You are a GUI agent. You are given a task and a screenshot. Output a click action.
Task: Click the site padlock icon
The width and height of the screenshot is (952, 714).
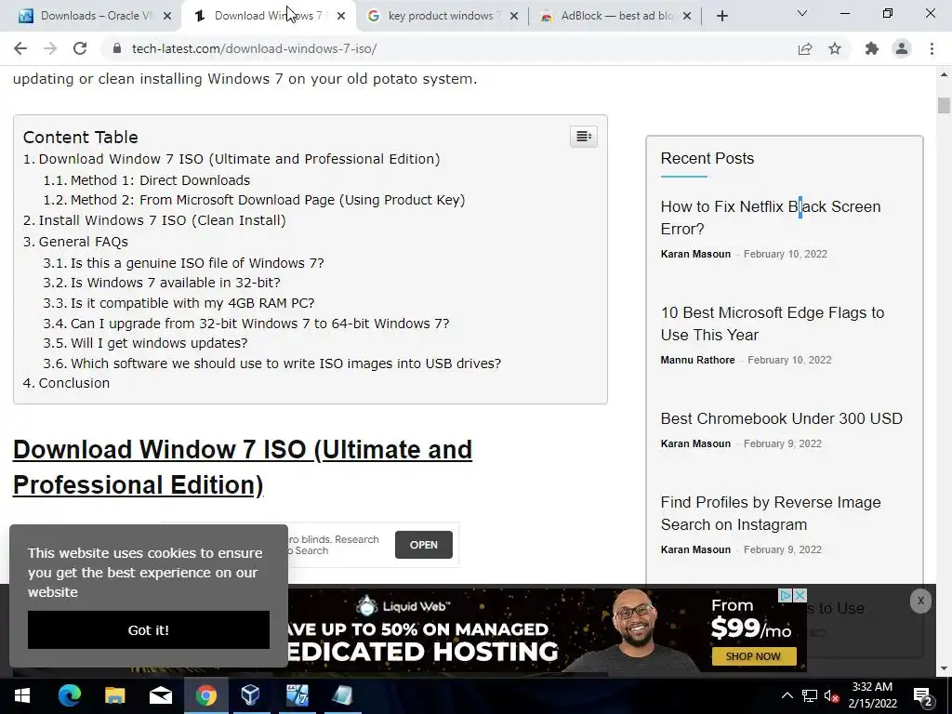tap(118, 48)
